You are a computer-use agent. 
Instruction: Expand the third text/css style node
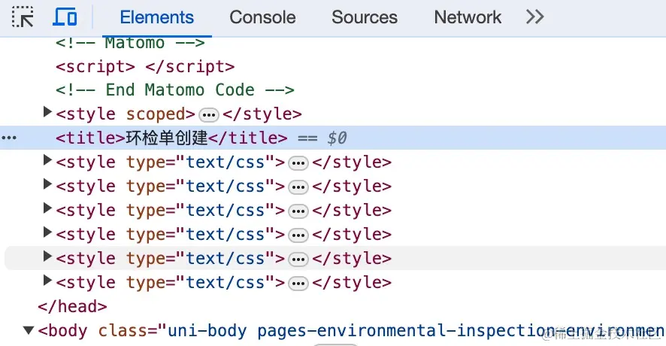(48, 210)
